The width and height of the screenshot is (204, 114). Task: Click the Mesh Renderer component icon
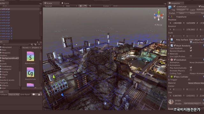coord(172,46)
